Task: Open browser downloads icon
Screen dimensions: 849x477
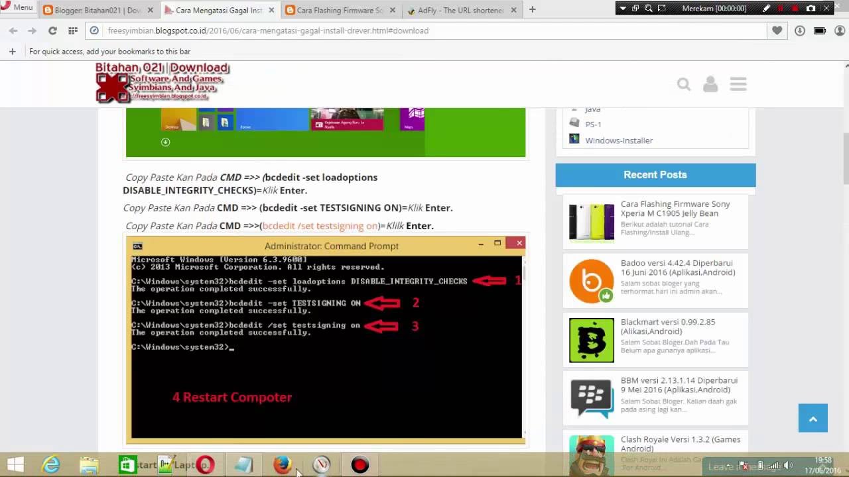Action: (x=800, y=30)
